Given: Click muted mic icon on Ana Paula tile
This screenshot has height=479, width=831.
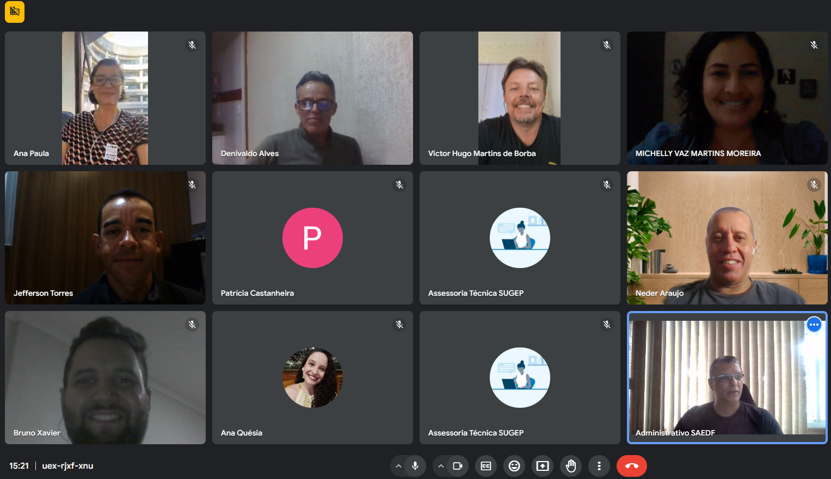Looking at the screenshot, I should 192,45.
